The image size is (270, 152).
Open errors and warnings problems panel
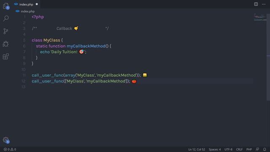click(10, 149)
